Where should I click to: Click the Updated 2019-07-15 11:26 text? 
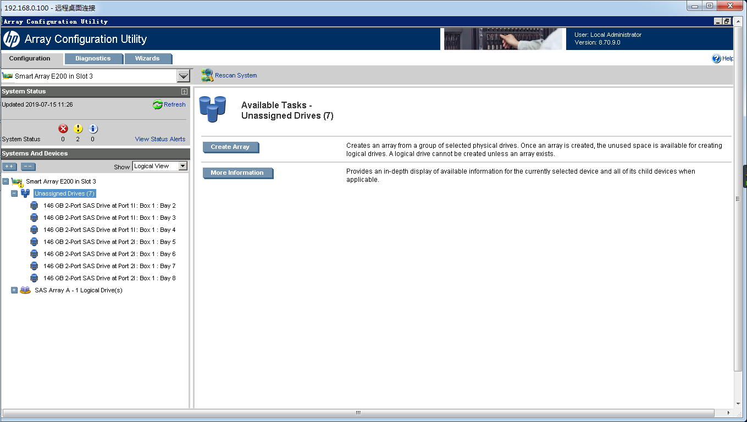tap(37, 104)
